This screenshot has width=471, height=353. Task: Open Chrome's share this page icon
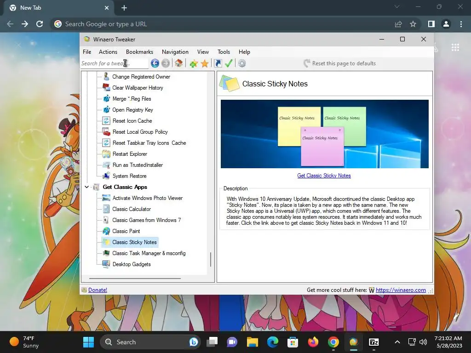(398, 24)
